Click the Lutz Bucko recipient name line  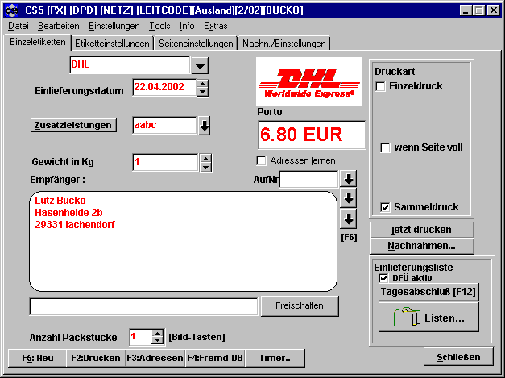(x=60, y=201)
